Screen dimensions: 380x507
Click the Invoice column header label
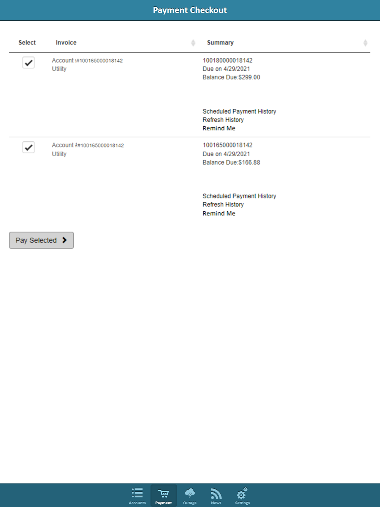pos(66,43)
